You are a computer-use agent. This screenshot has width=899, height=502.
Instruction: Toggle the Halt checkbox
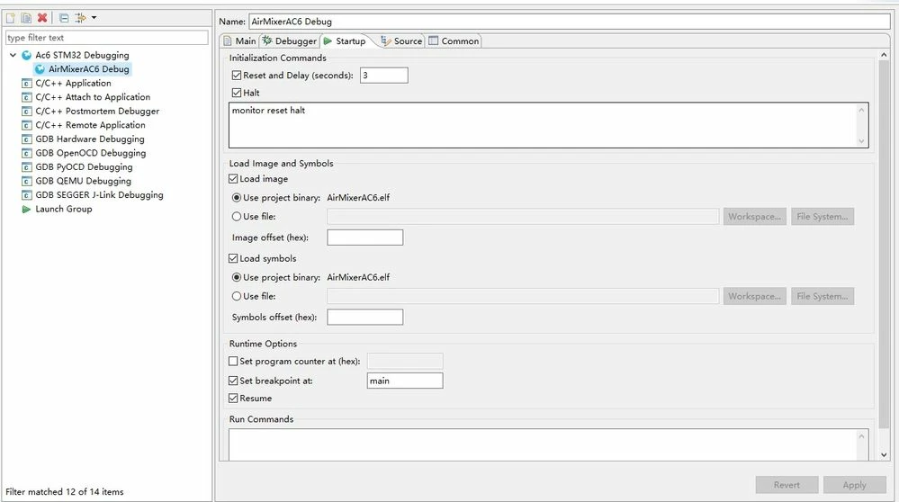coord(236,93)
